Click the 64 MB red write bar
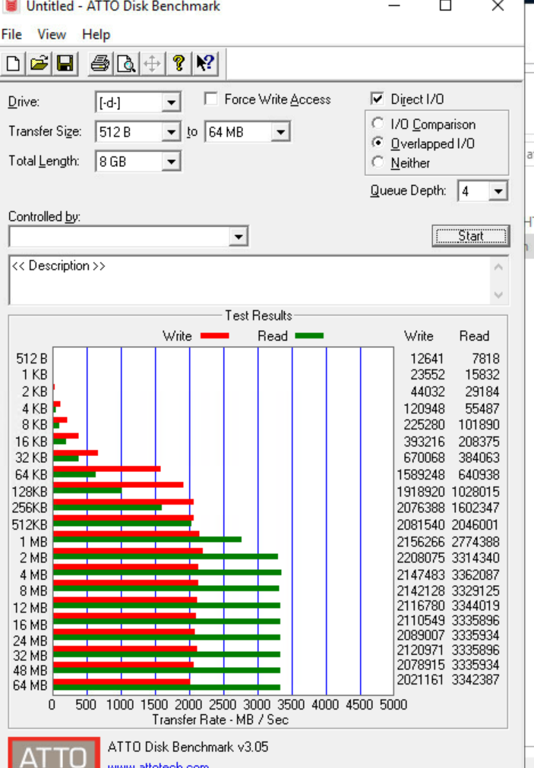 tap(122, 681)
